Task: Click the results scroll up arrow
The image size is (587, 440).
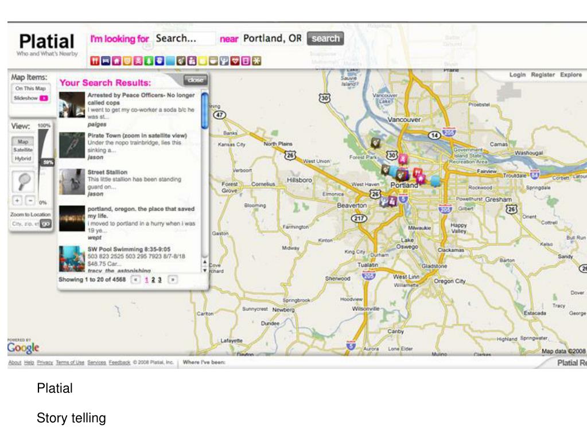Action: pos(205,262)
